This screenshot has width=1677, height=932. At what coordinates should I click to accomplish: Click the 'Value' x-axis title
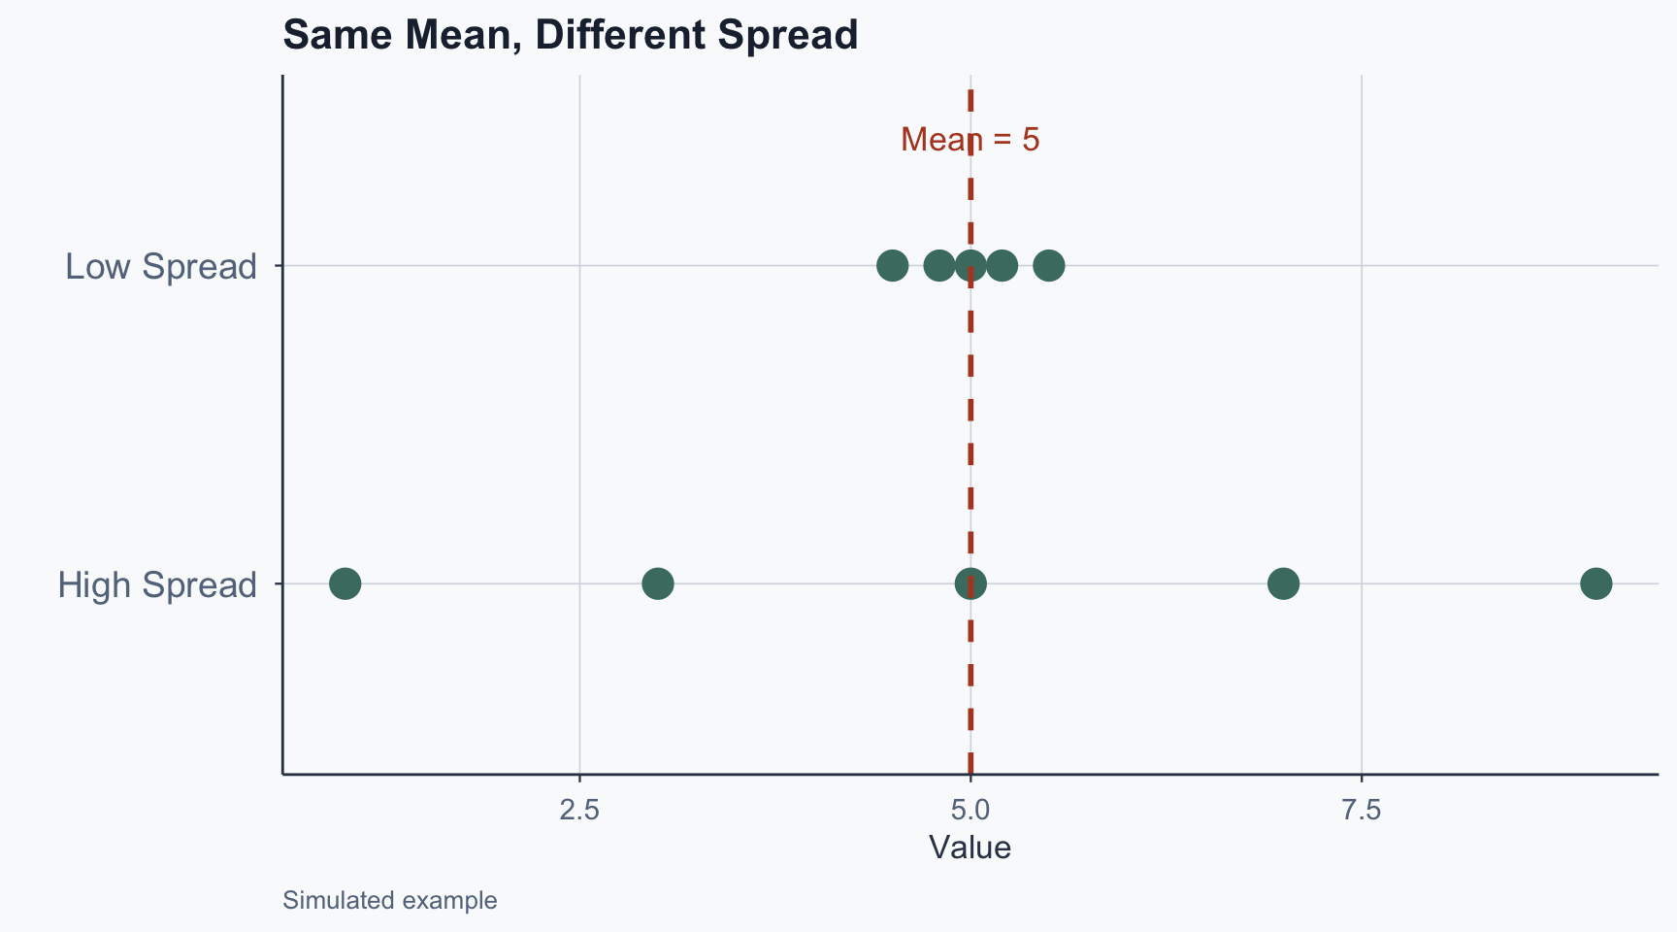pyautogui.click(x=970, y=848)
